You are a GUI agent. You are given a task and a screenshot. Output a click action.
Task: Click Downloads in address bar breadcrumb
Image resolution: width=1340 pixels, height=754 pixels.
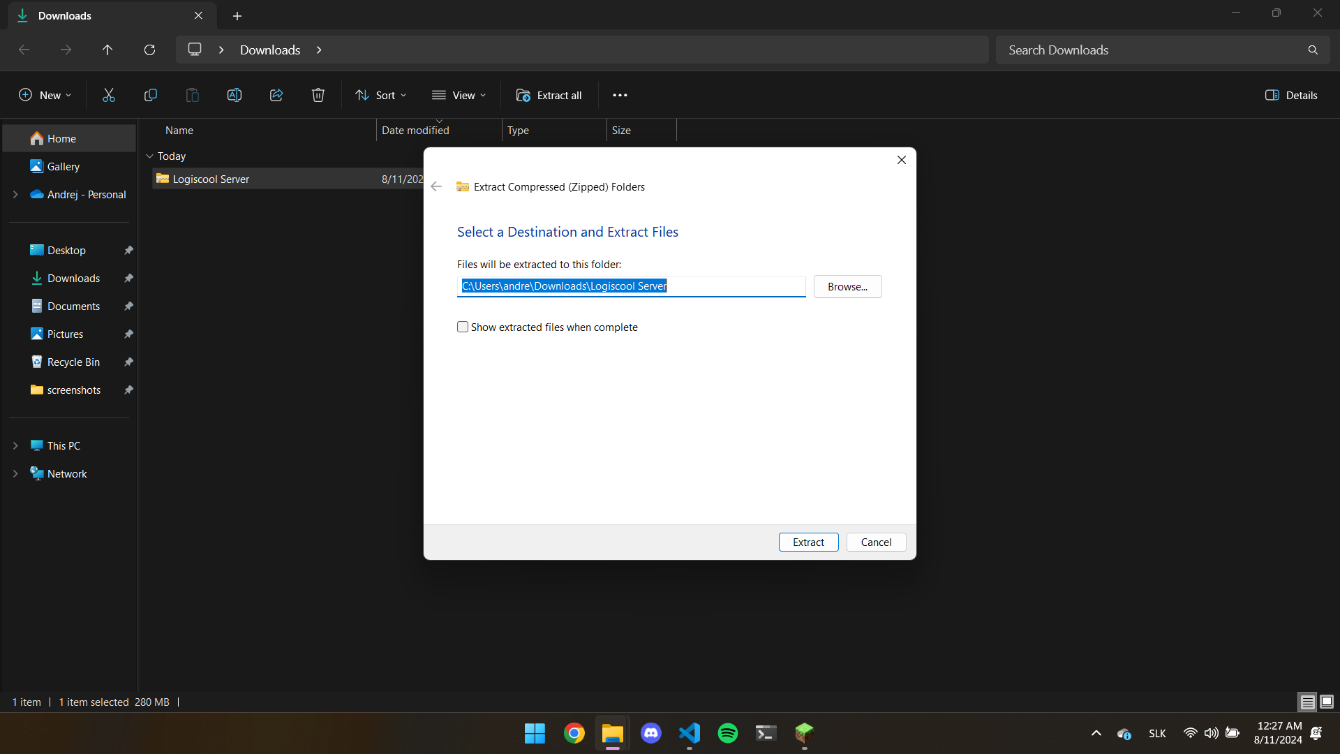point(270,50)
